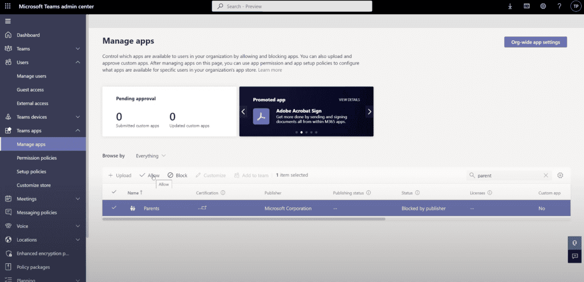Click Microsoft Corporation publisher cell

click(x=288, y=209)
